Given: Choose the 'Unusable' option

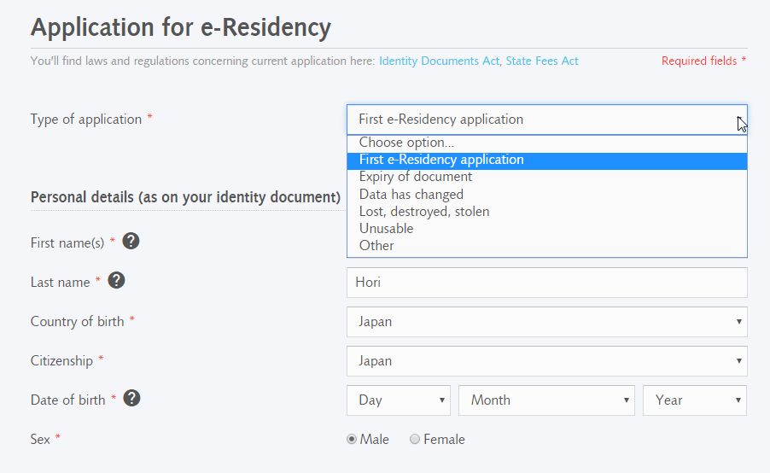Looking at the screenshot, I should tap(547, 229).
